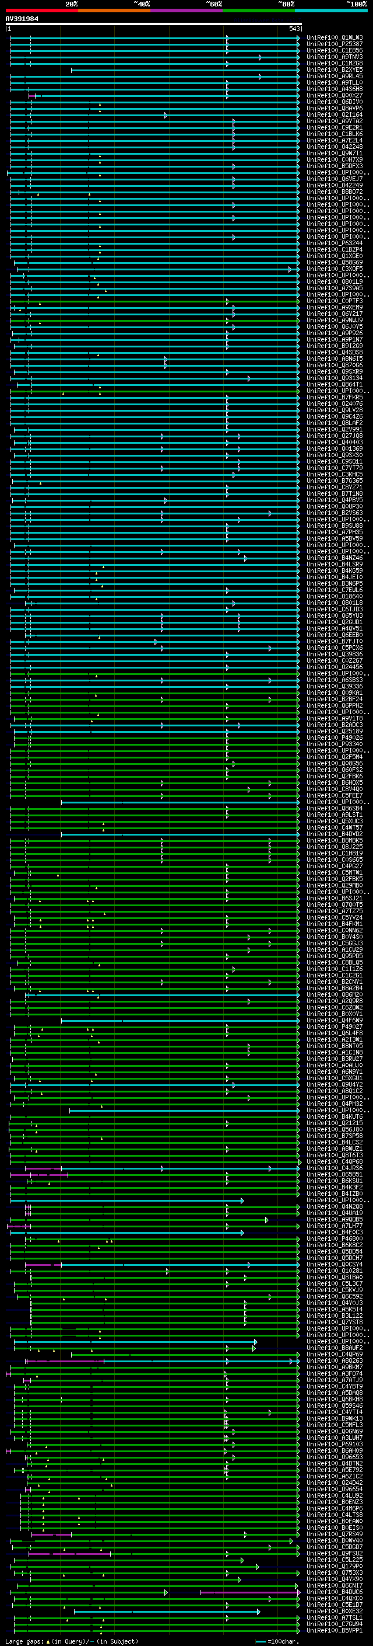Select the query ID AV391984
This screenshot has height=1646, width=373.
[x=22, y=19]
